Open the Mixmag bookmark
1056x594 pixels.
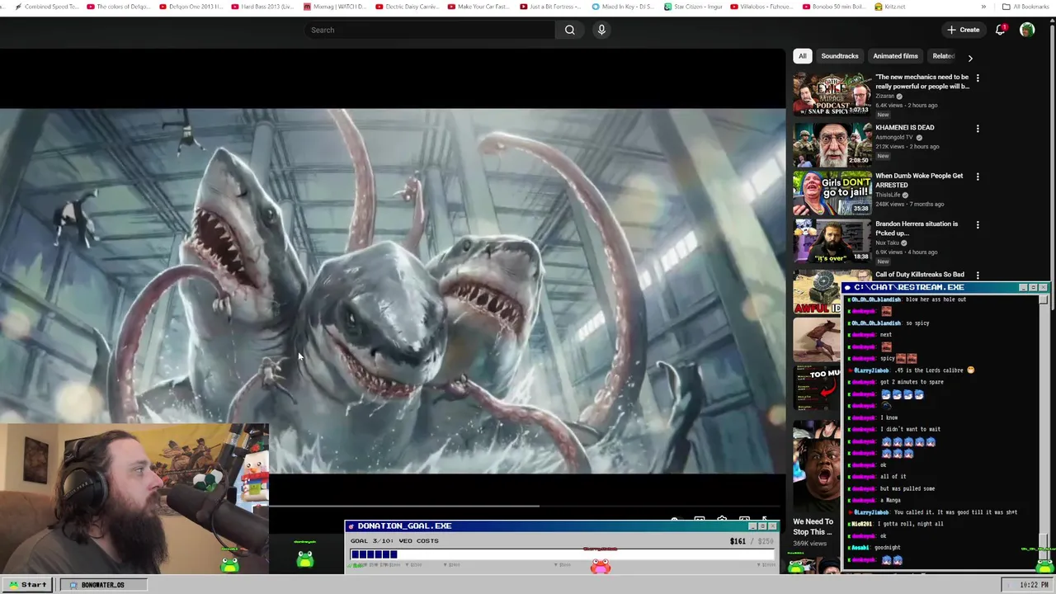(335, 7)
